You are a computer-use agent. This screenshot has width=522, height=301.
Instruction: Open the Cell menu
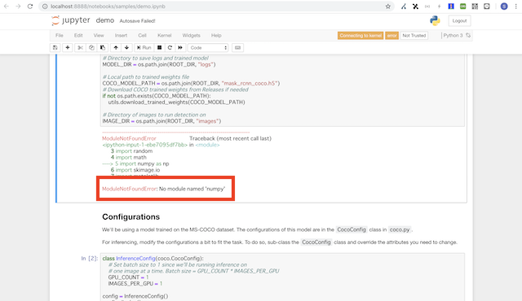coord(142,36)
